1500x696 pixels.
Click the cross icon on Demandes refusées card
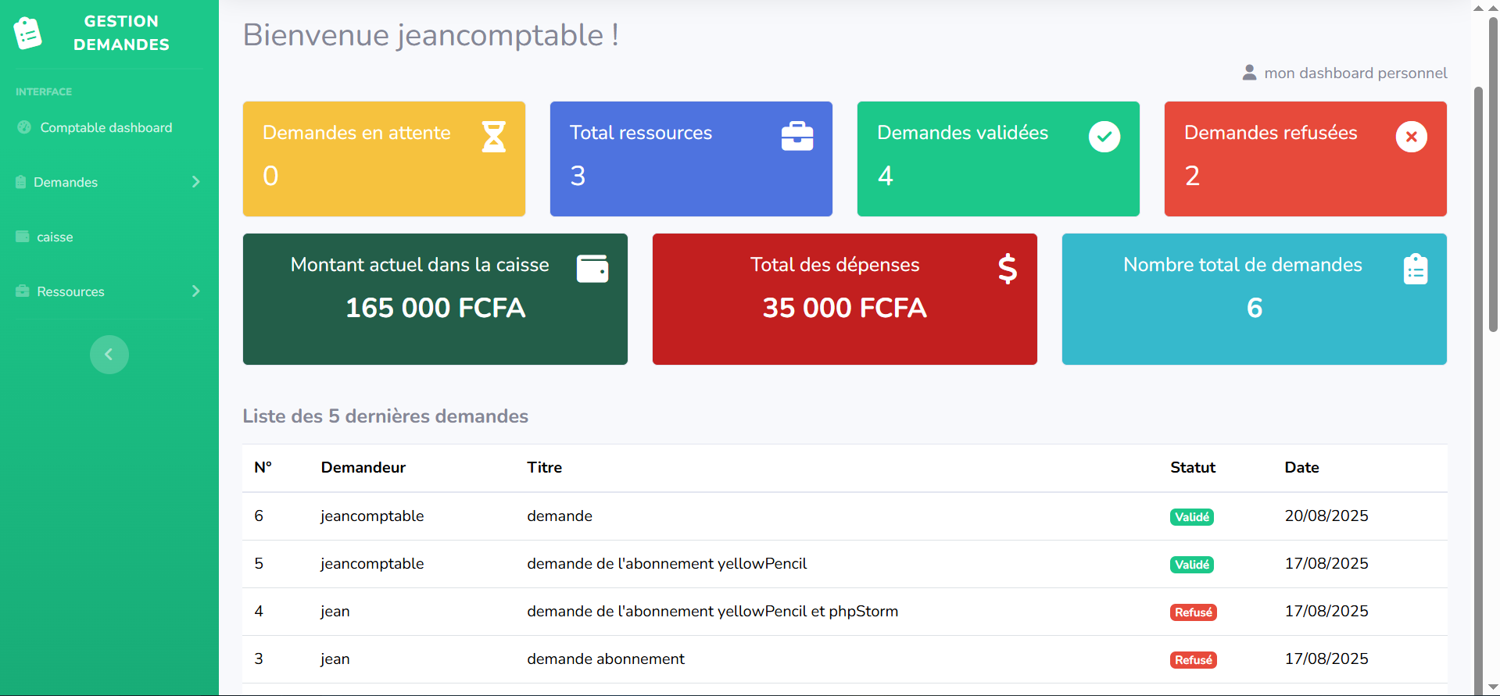(1412, 137)
